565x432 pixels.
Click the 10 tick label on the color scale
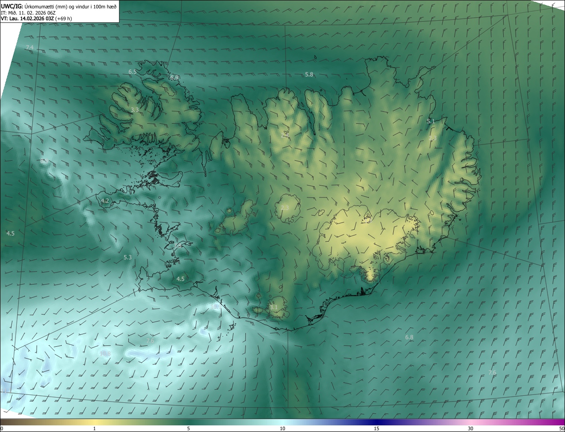(282, 428)
